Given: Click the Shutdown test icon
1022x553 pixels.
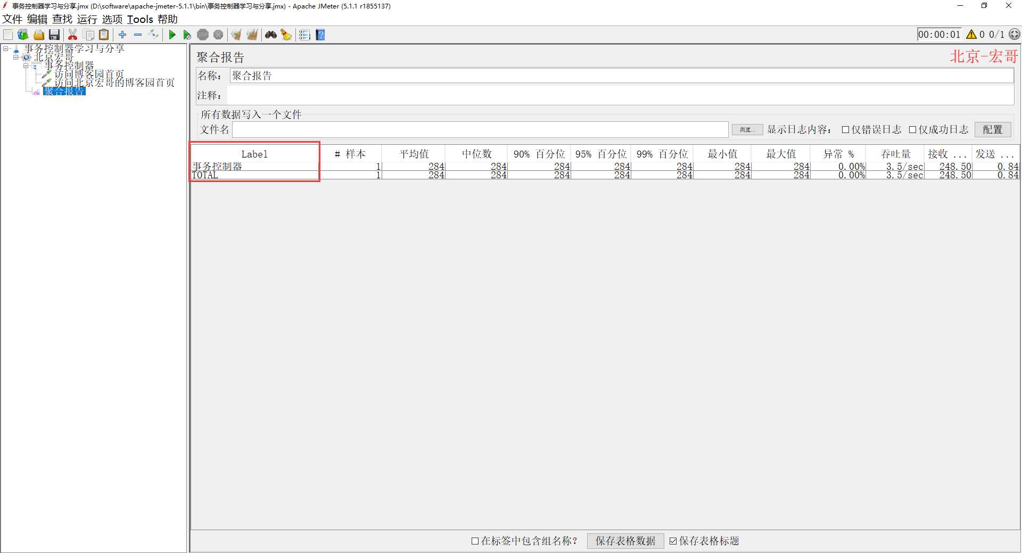Looking at the screenshot, I should pyautogui.click(x=218, y=35).
